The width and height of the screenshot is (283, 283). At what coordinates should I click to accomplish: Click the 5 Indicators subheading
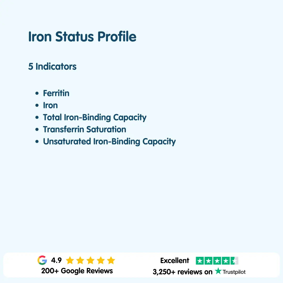(52, 67)
